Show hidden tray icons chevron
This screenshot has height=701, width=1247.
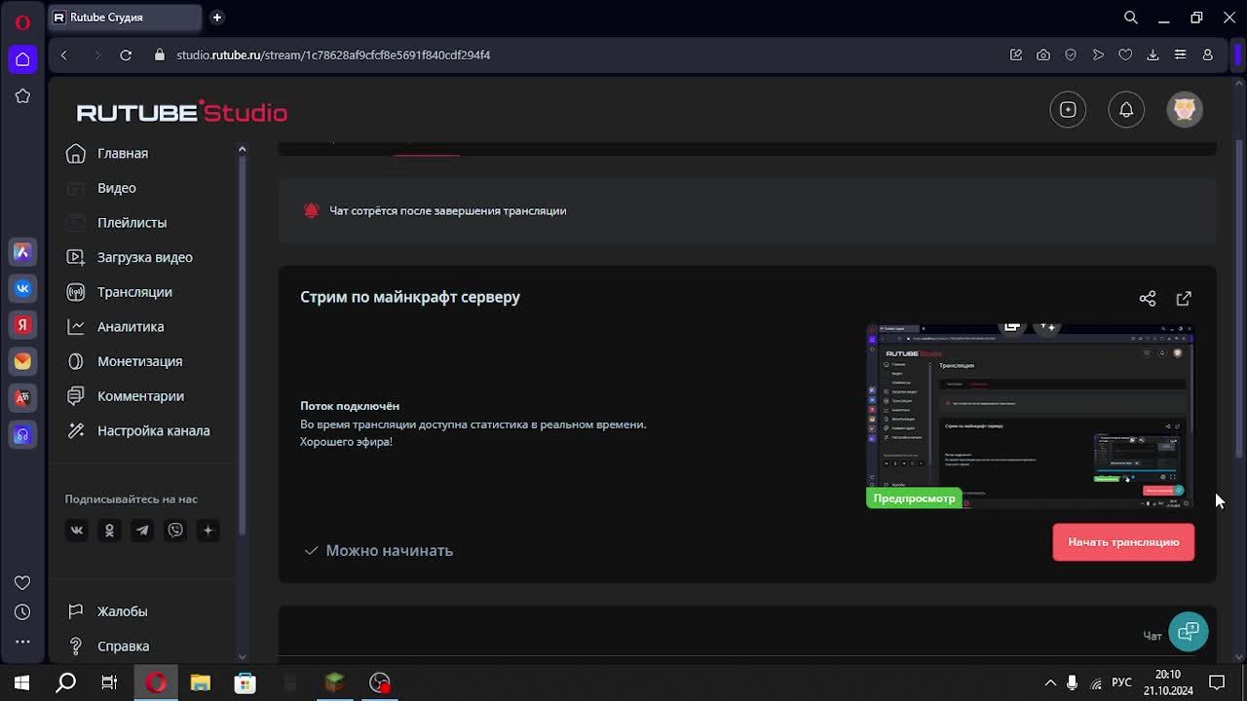pos(1050,683)
